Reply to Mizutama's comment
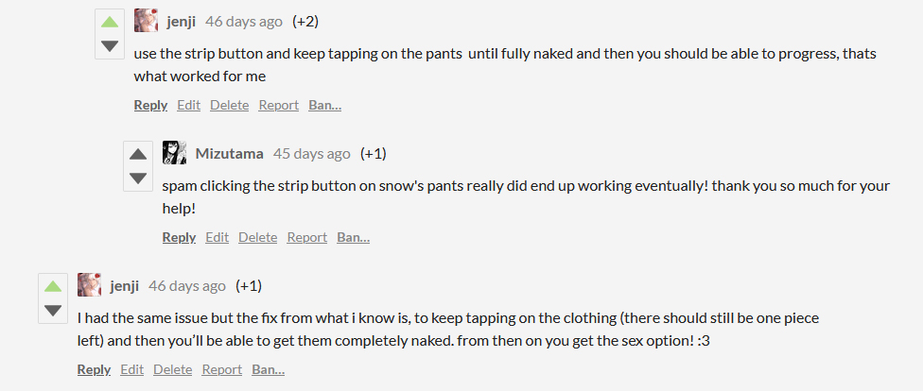923x391 pixels. [179, 237]
